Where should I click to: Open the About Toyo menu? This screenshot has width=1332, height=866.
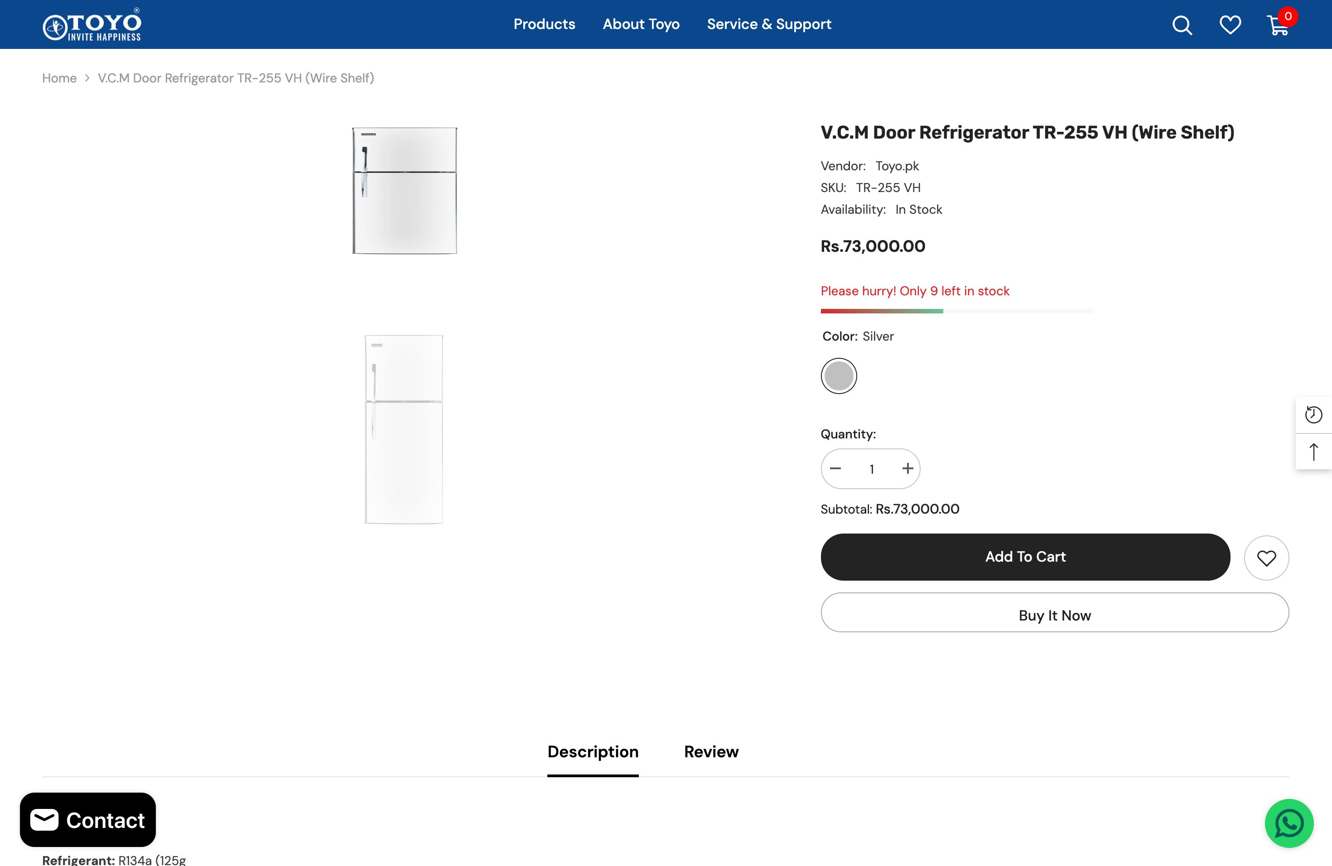coord(641,24)
